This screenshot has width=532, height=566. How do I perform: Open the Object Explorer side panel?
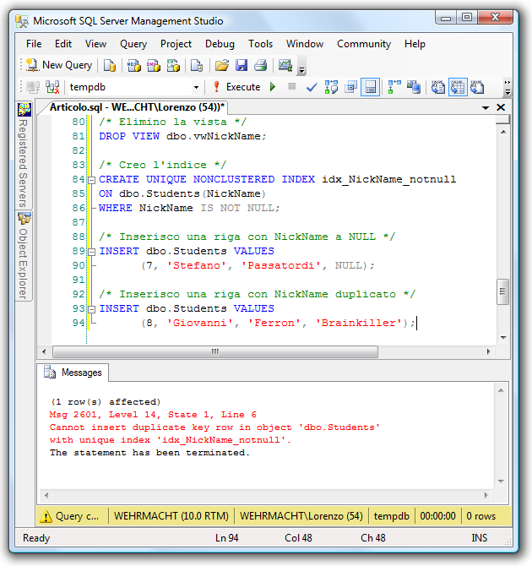coord(24,256)
